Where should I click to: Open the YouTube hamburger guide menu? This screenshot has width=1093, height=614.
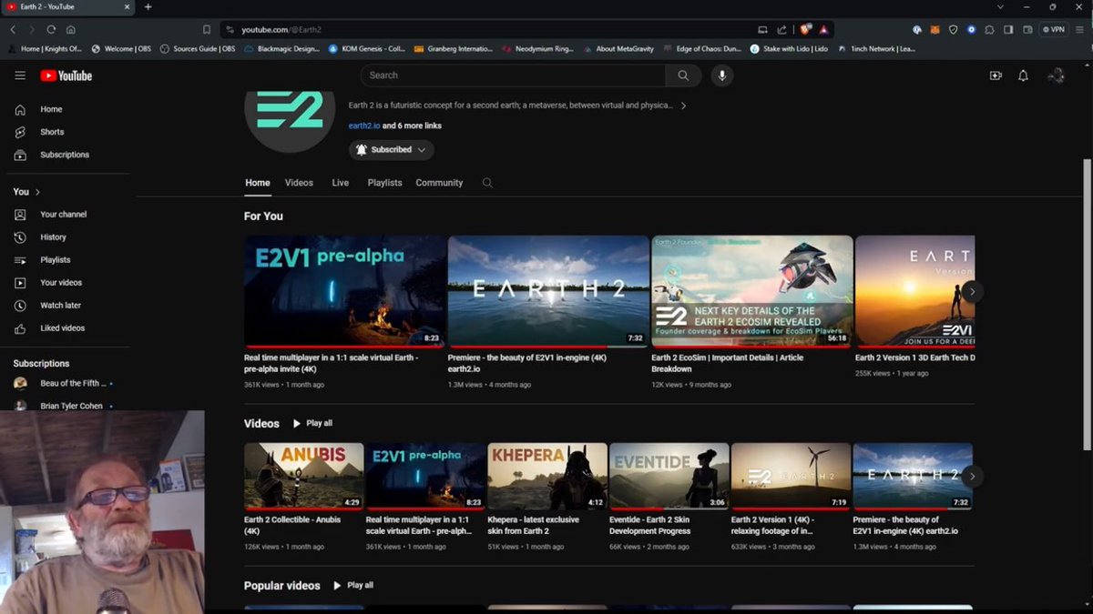[x=20, y=75]
